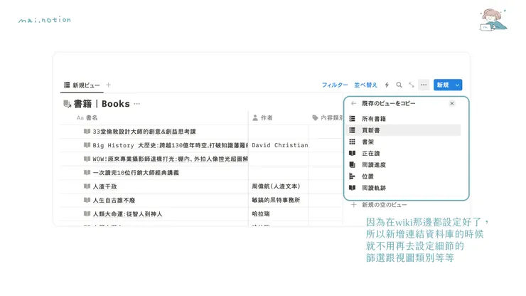
Task: Select the 所有書籍 view to copy
Action: (403, 119)
